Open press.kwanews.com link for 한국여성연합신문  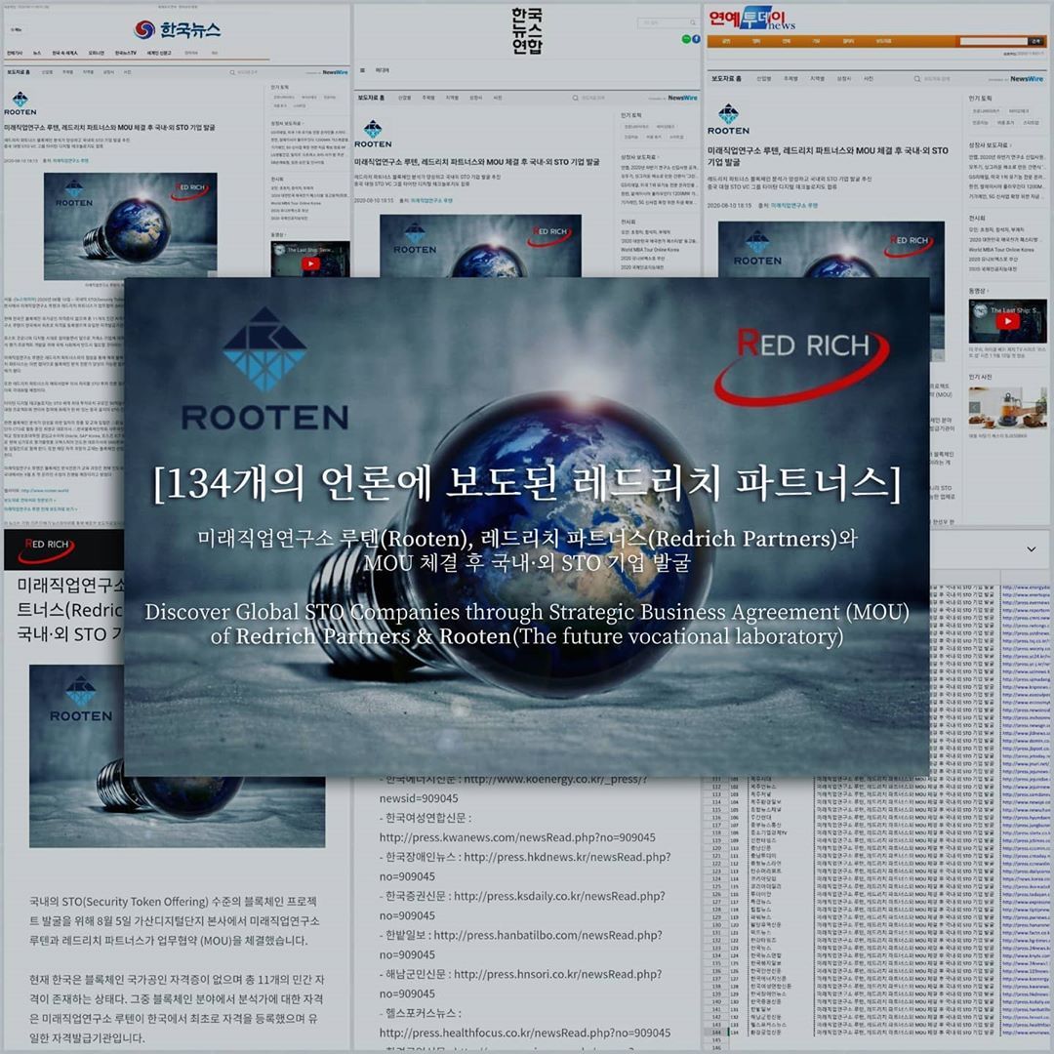517,837
